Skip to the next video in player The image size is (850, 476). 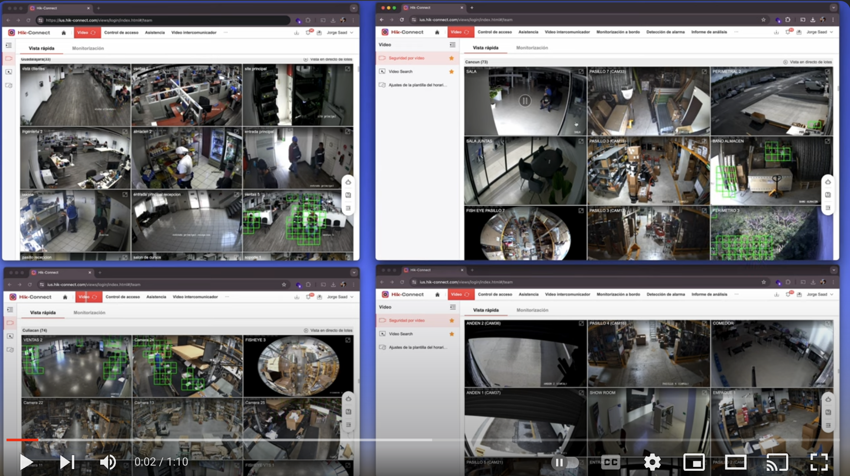(67, 462)
